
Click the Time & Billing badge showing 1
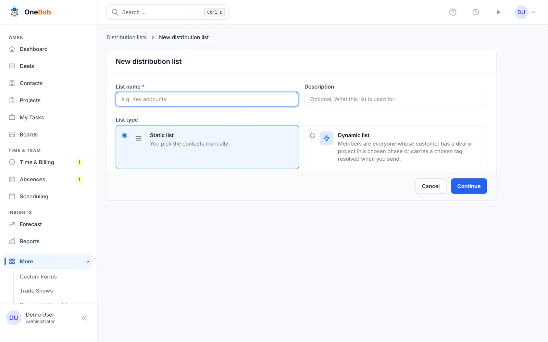[x=79, y=162]
